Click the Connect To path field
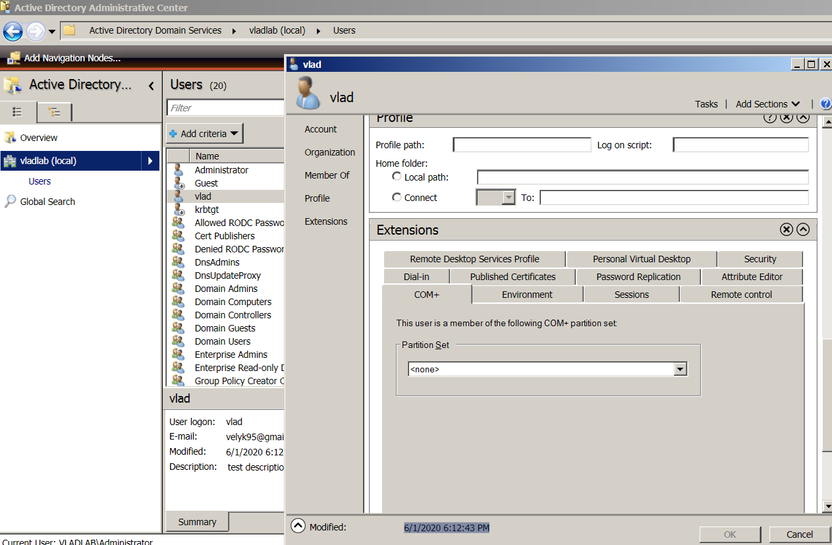This screenshot has width=832, height=545. (x=675, y=197)
